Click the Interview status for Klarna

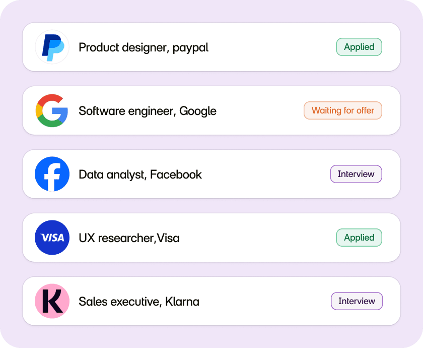point(357,301)
